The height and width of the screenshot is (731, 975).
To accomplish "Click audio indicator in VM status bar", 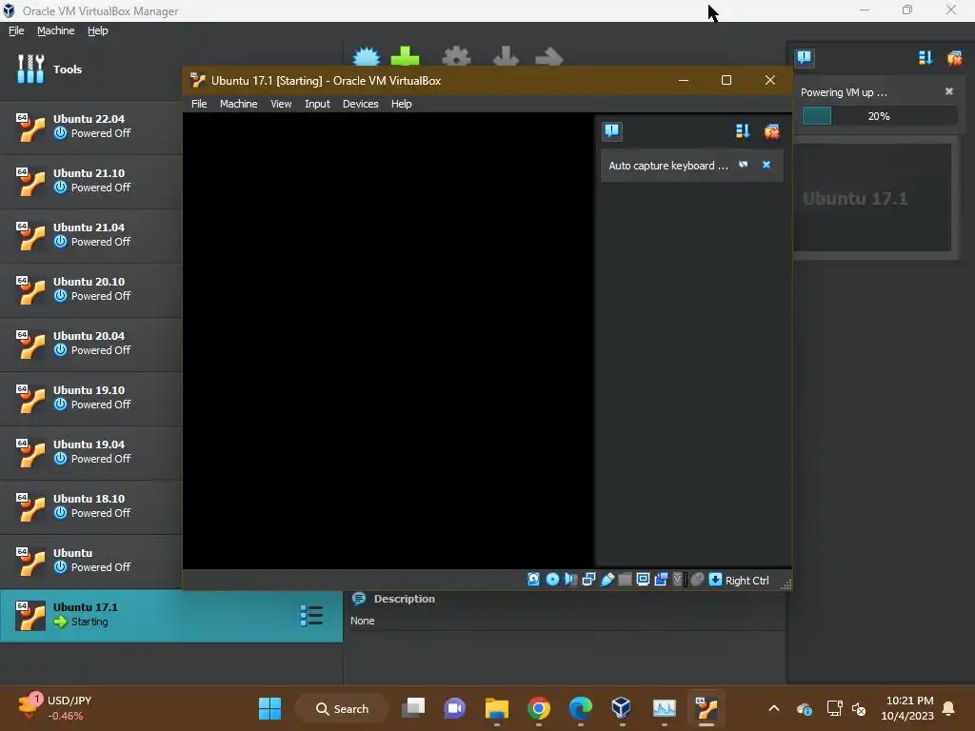I will (570, 580).
